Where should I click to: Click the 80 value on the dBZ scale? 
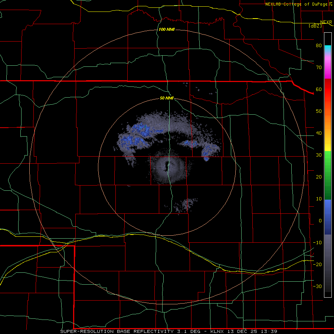(319, 45)
